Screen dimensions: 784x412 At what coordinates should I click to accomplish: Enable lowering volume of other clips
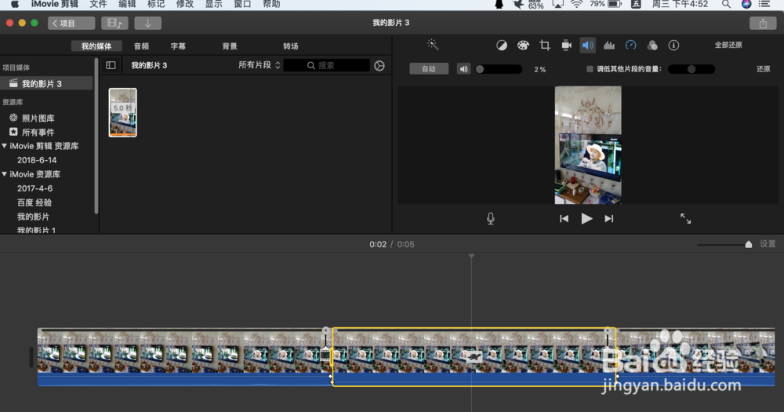click(x=590, y=69)
